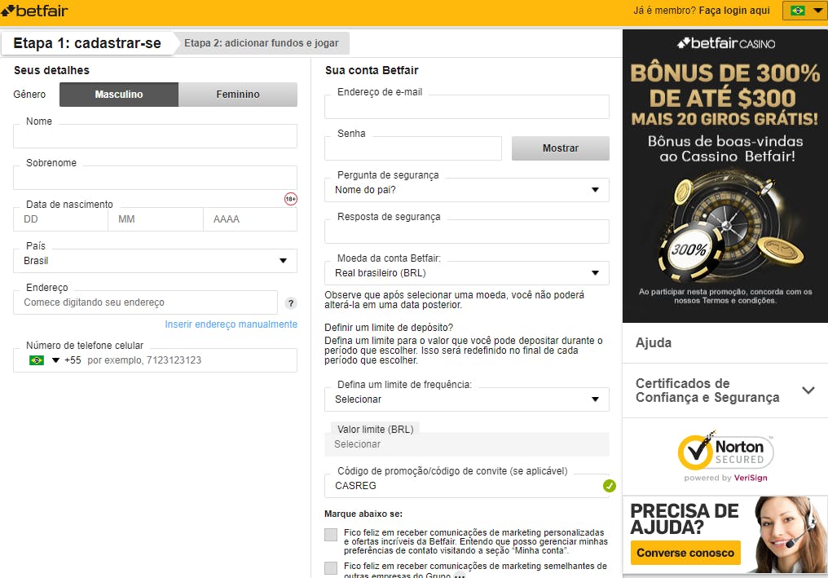
Task: Open the Brazil flag language selector
Action: (804, 11)
